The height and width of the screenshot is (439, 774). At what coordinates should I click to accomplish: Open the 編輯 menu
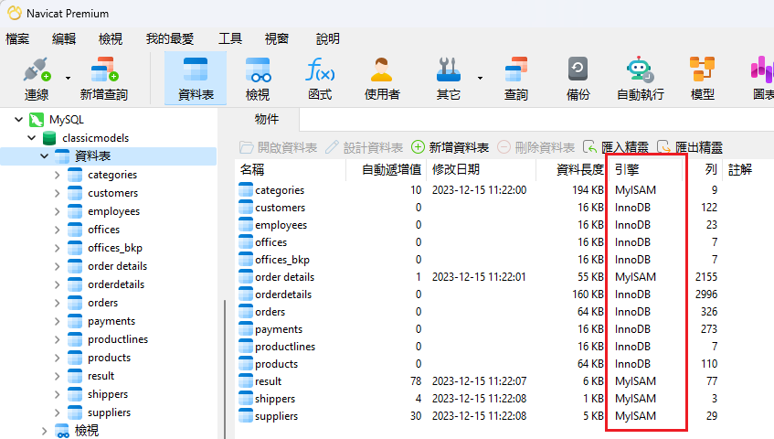coord(64,38)
